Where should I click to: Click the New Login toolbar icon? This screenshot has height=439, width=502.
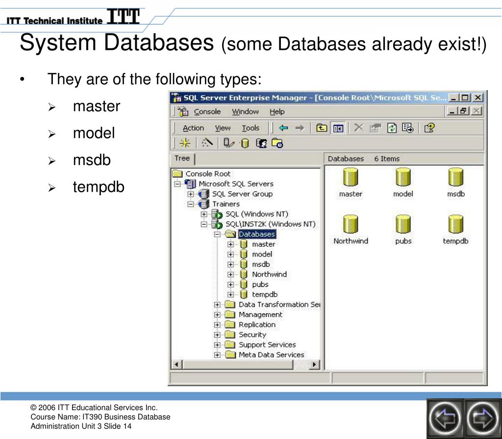click(x=261, y=143)
